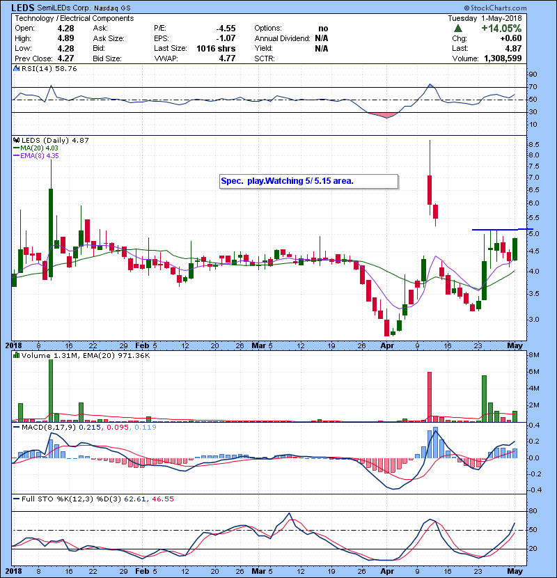Click the LEDS ticker symbol in the header
Viewport: 557px width, 578px height.
coord(23,8)
